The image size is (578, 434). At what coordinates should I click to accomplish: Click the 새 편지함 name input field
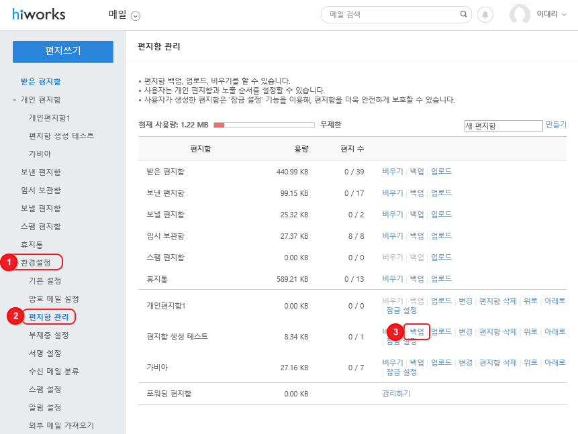[503, 125]
